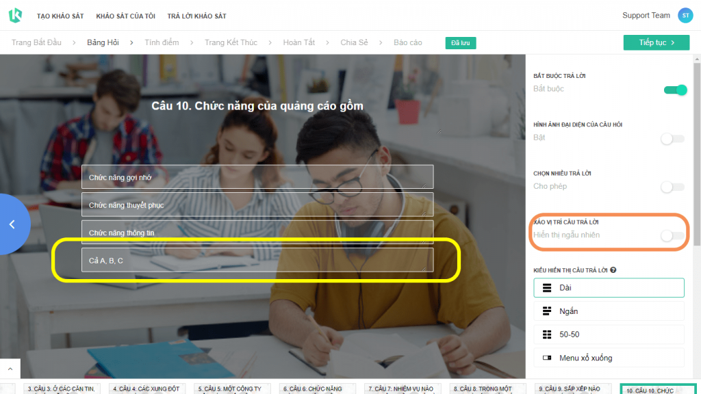
Task: Click the Dài layout icon
Action: pyautogui.click(x=547, y=288)
